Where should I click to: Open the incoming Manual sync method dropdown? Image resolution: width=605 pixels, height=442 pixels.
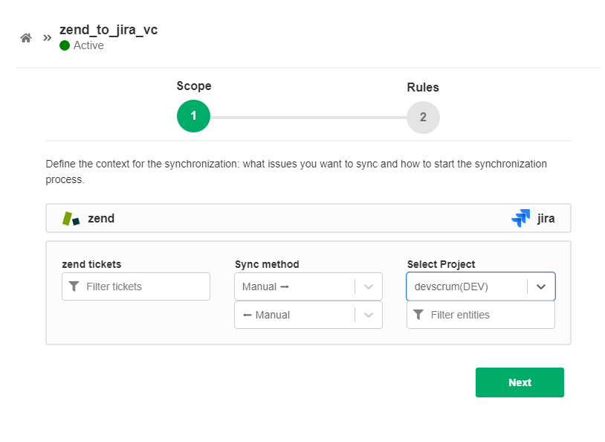click(308, 315)
